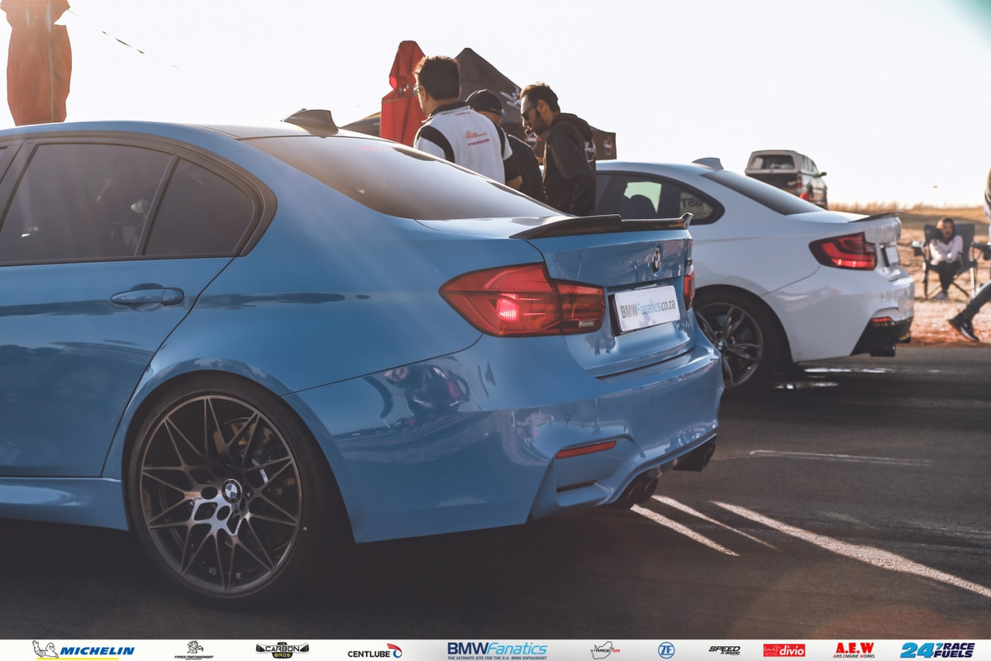
Task: Click the Race SA logo
Action: coord(605,649)
